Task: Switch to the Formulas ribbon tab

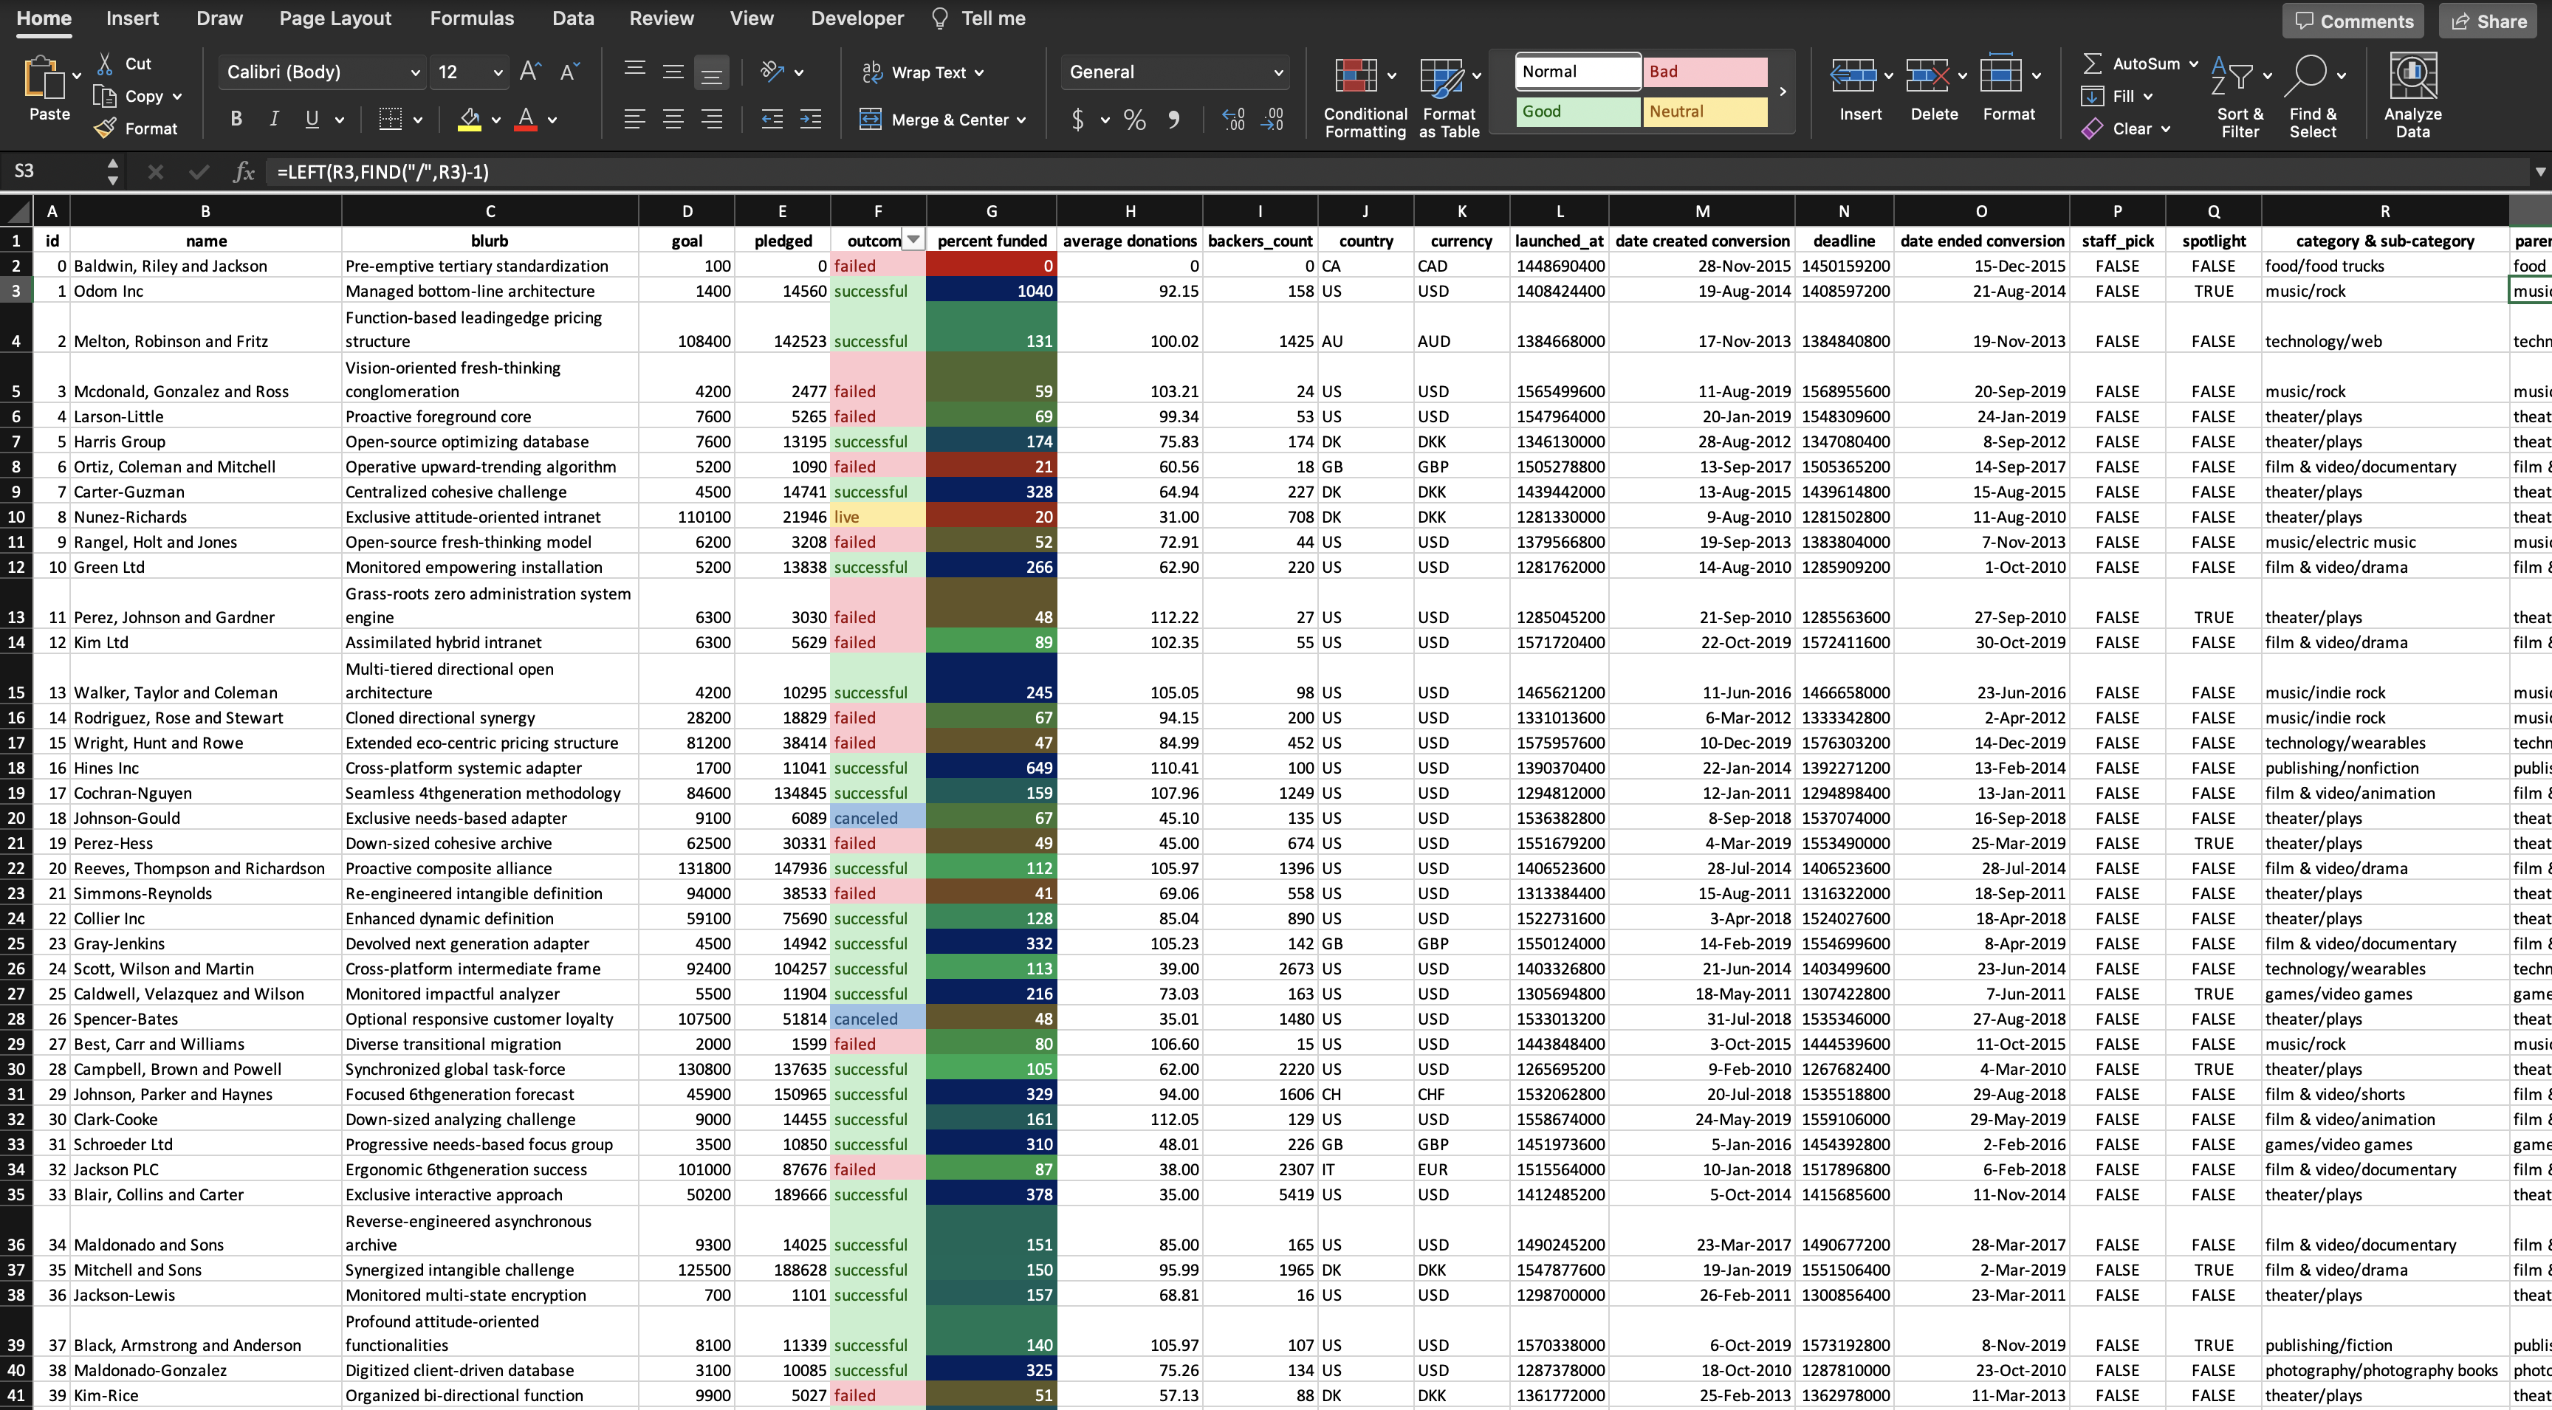Action: (472, 18)
